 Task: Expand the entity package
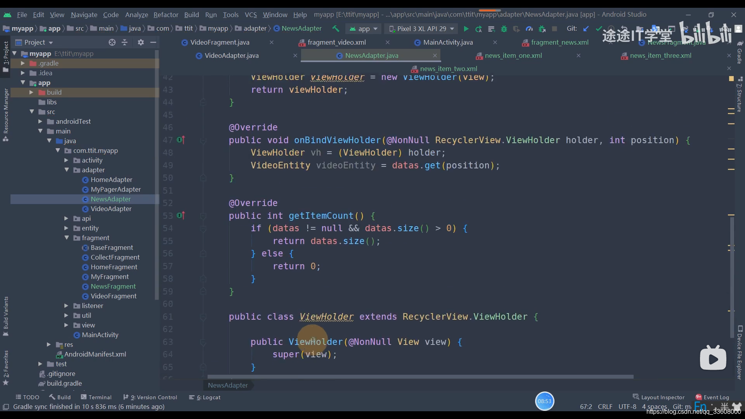coord(66,228)
